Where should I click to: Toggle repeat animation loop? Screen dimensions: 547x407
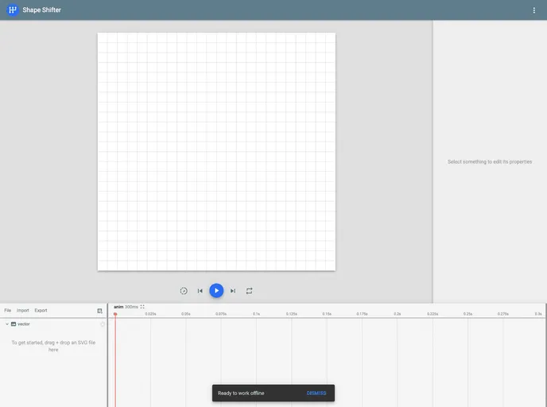(250, 291)
